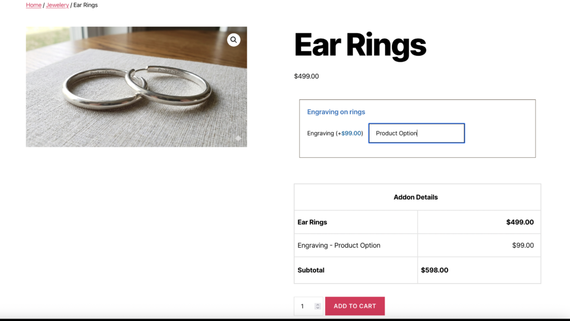Click the Engraving - Product Option table row
The width and height of the screenshot is (570, 321).
point(339,245)
